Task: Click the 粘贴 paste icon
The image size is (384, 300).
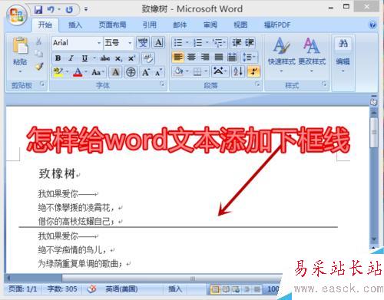Action: (20, 46)
